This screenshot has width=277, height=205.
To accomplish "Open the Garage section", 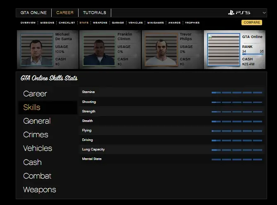I will click(118, 23).
